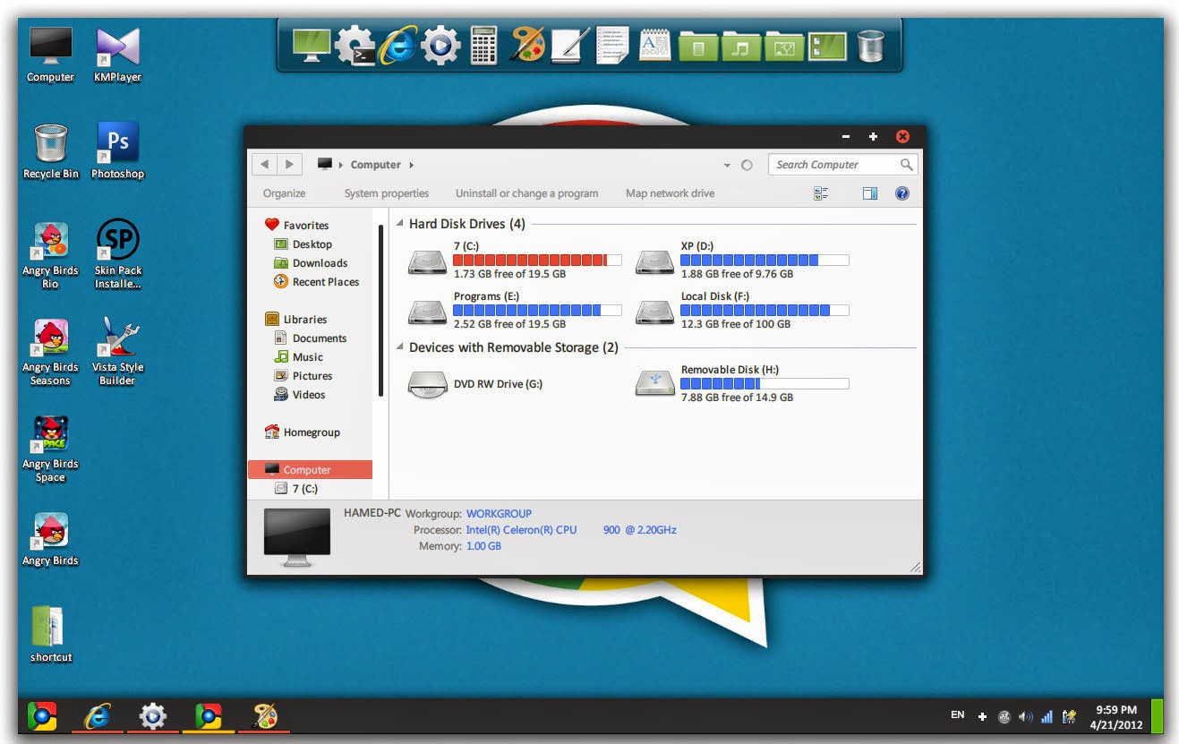Open the Chrome-style Start button
The height and width of the screenshot is (744, 1179).
[42, 715]
